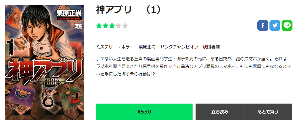Open the ヤングチャンピオン magazine link
The image size is (297, 126).
[x=179, y=47]
